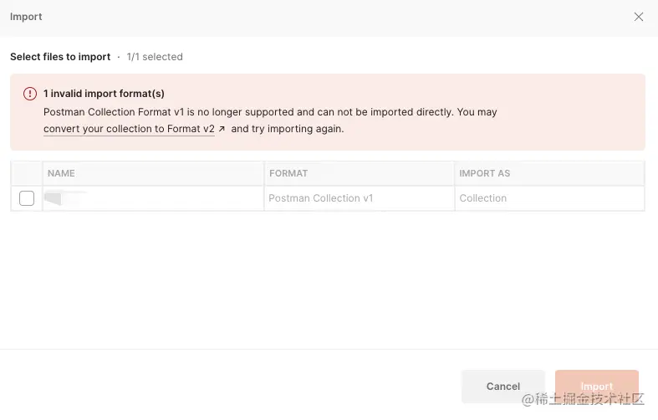Click the FORMAT column header
The height and width of the screenshot is (420, 658).
pyautogui.click(x=288, y=173)
